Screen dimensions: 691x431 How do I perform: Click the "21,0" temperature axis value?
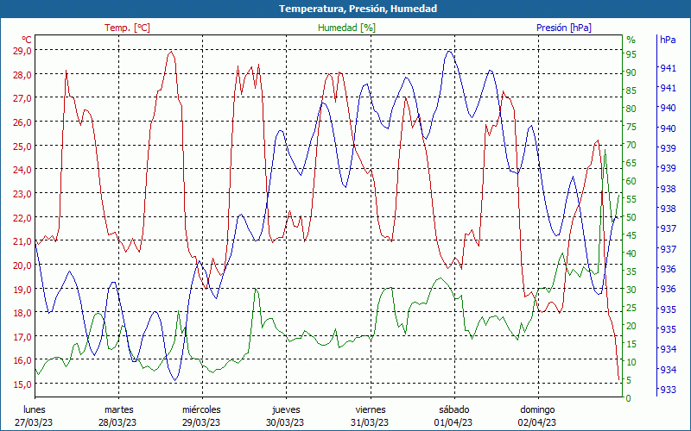[22, 241]
